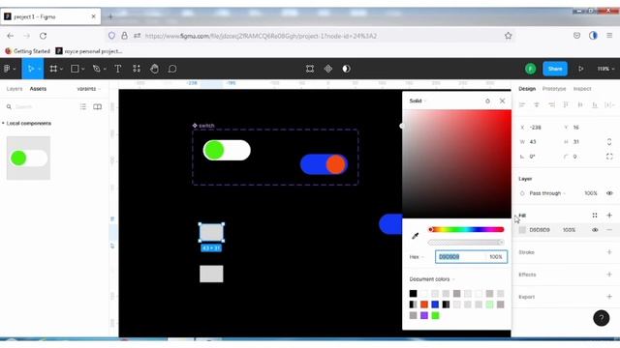Open color styles icon in picker
Image resolution: width=620 pixels, height=348 pixels.
(x=487, y=101)
